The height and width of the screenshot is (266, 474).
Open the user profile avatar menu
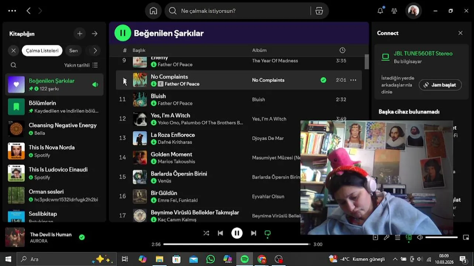(413, 11)
